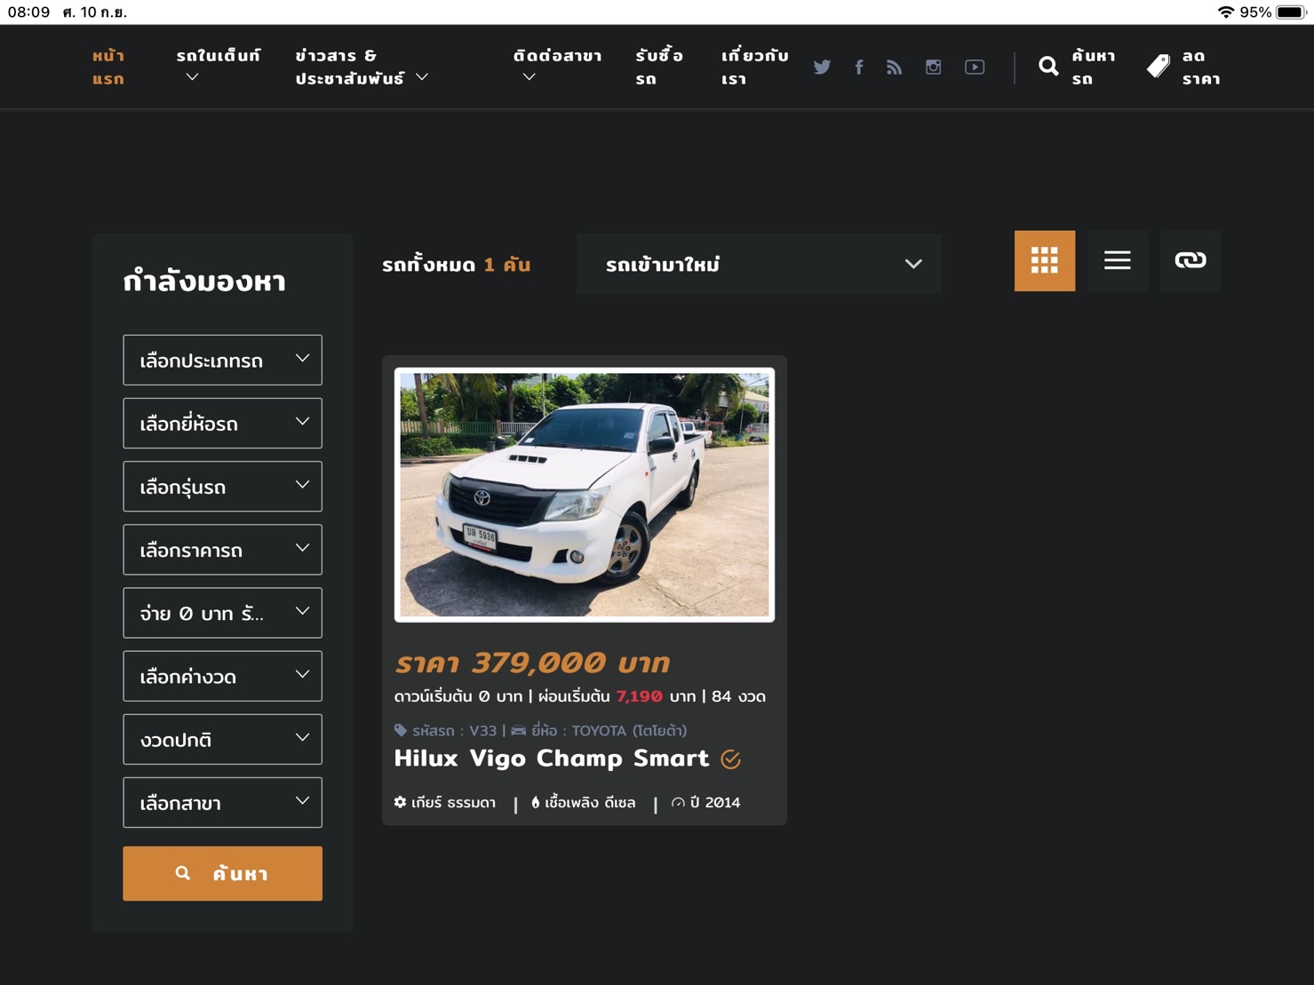Go to หน้าแรก home menu

(x=108, y=68)
